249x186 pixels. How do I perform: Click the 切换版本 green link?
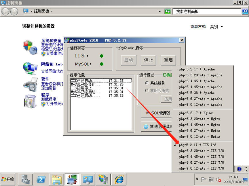point(167,75)
